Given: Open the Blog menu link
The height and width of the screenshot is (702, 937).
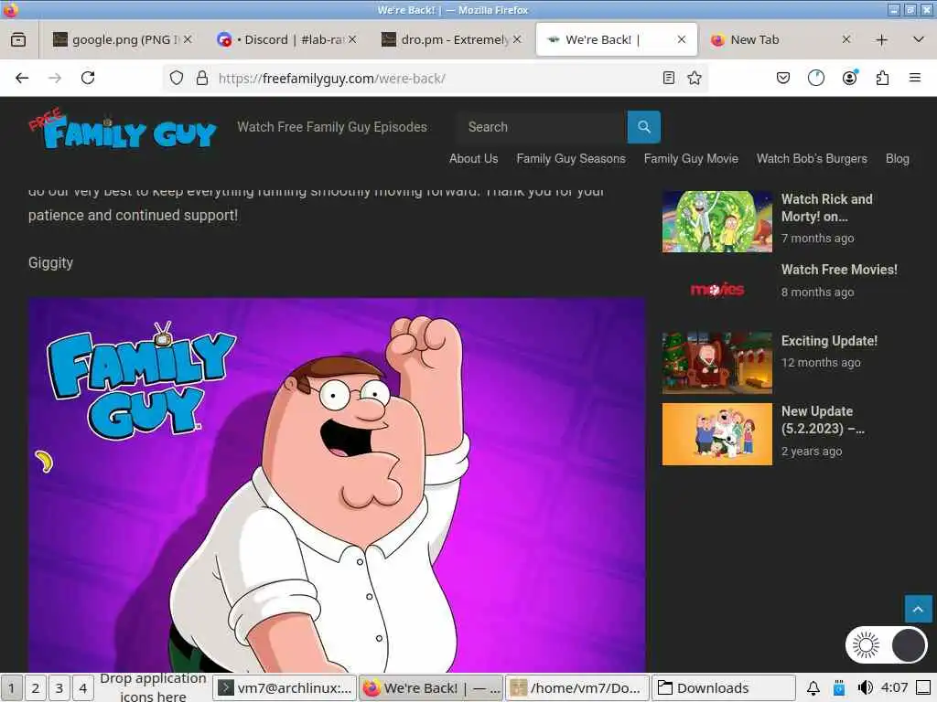Looking at the screenshot, I should pyautogui.click(x=897, y=159).
